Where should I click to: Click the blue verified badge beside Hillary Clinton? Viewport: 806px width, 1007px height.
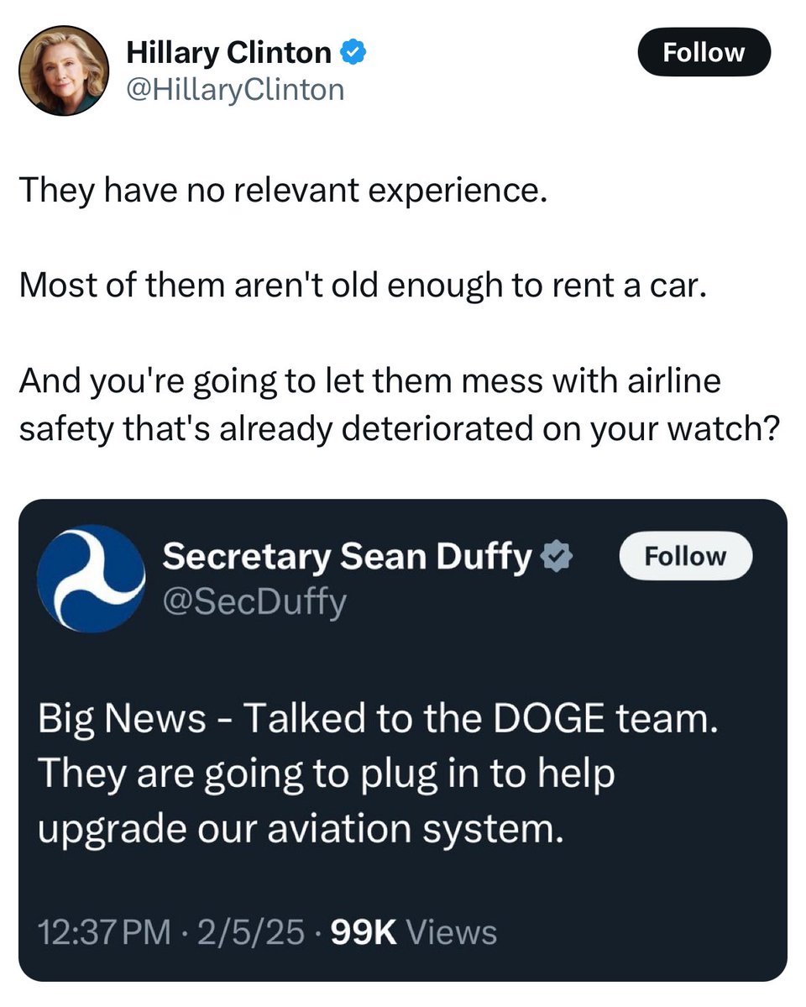pyautogui.click(x=352, y=54)
